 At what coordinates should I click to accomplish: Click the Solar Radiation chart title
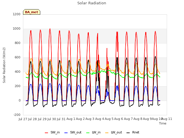coord(92,3)
